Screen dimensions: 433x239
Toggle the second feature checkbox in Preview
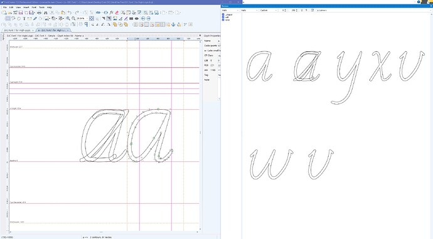223,17
